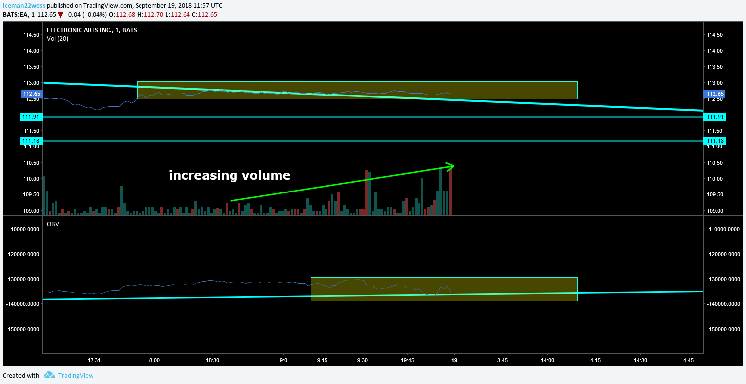Click the 18:30 time axis label
This screenshot has height=384, width=746.
pyautogui.click(x=213, y=360)
